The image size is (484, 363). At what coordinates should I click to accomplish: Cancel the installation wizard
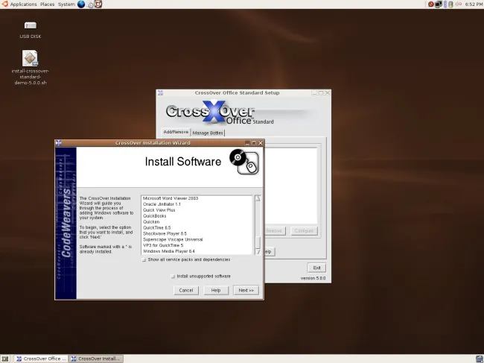[x=186, y=290]
